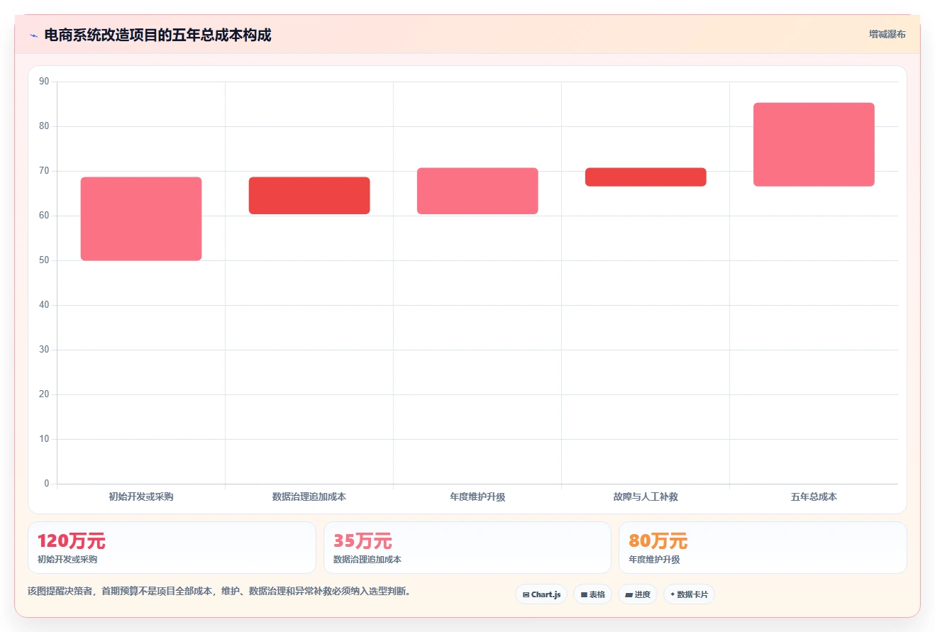This screenshot has width=935, height=632.
Task: Click the lightning icon beside the title
Action: click(x=33, y=35)
